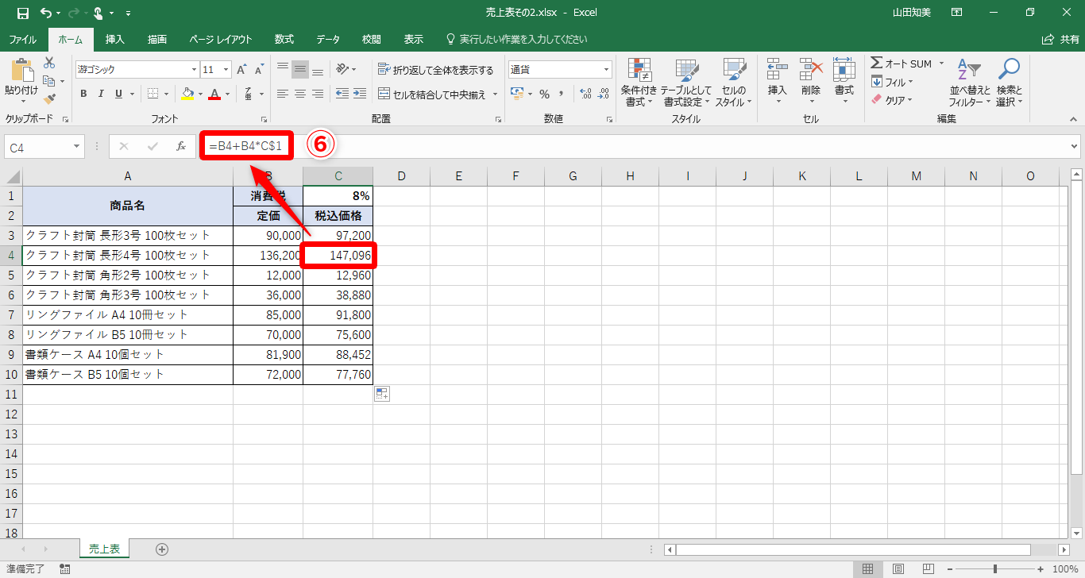Increase the cell indent
This screenshot has width=1085, height=578.
click(361, 94)
